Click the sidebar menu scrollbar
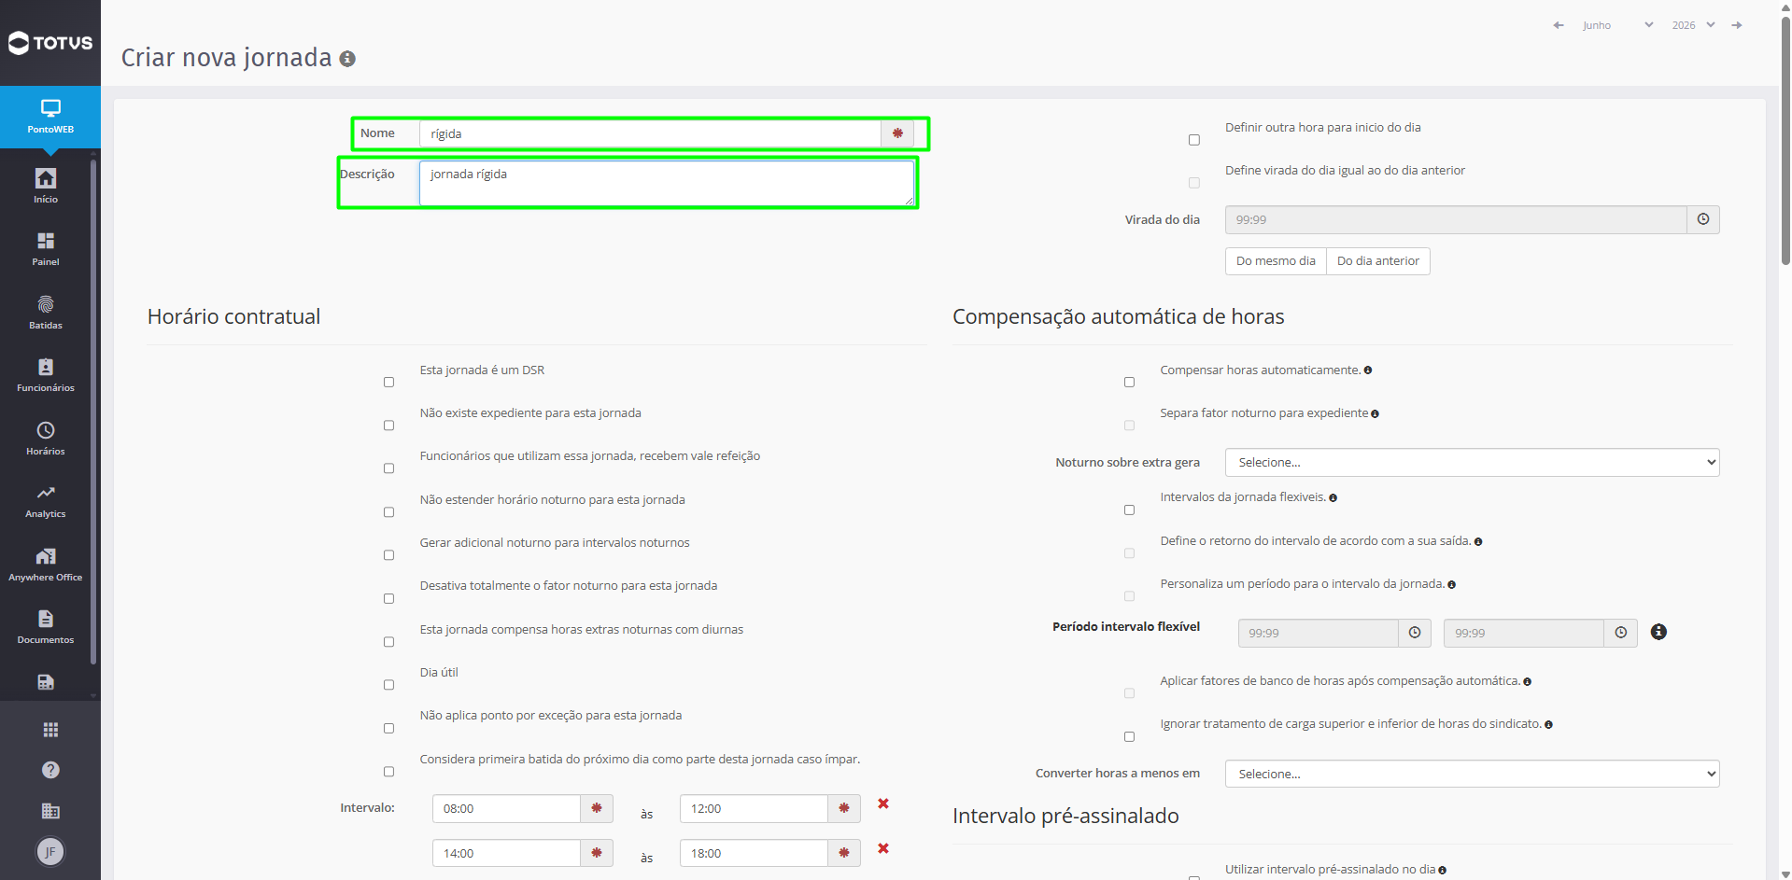 (x=93, y=412)
